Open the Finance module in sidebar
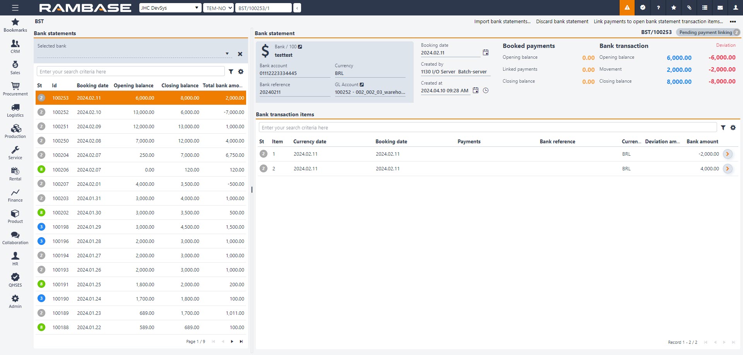743x355 pixels. click(15, 195)
